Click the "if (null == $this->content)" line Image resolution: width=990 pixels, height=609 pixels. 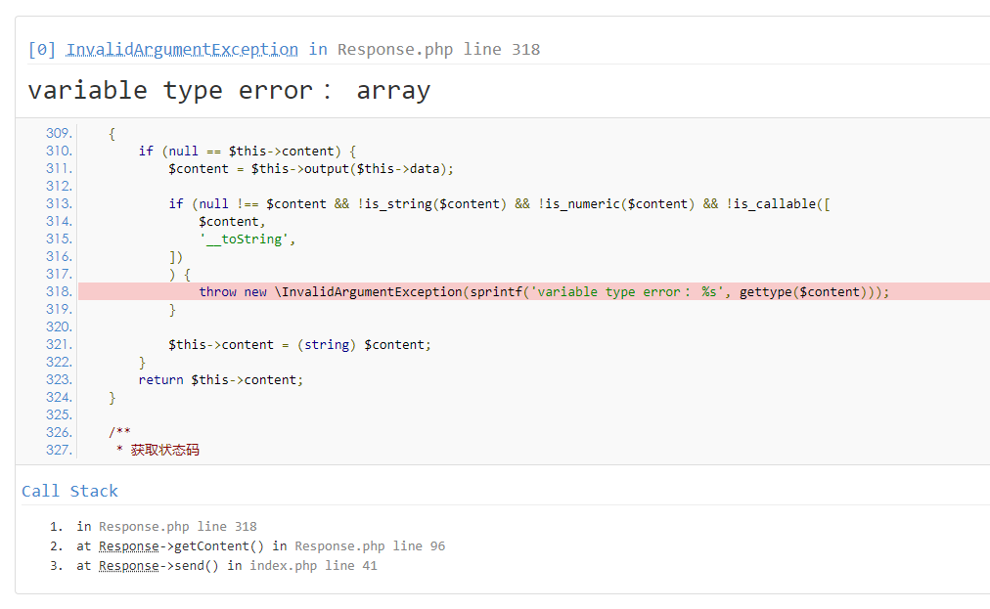(247, 151)
